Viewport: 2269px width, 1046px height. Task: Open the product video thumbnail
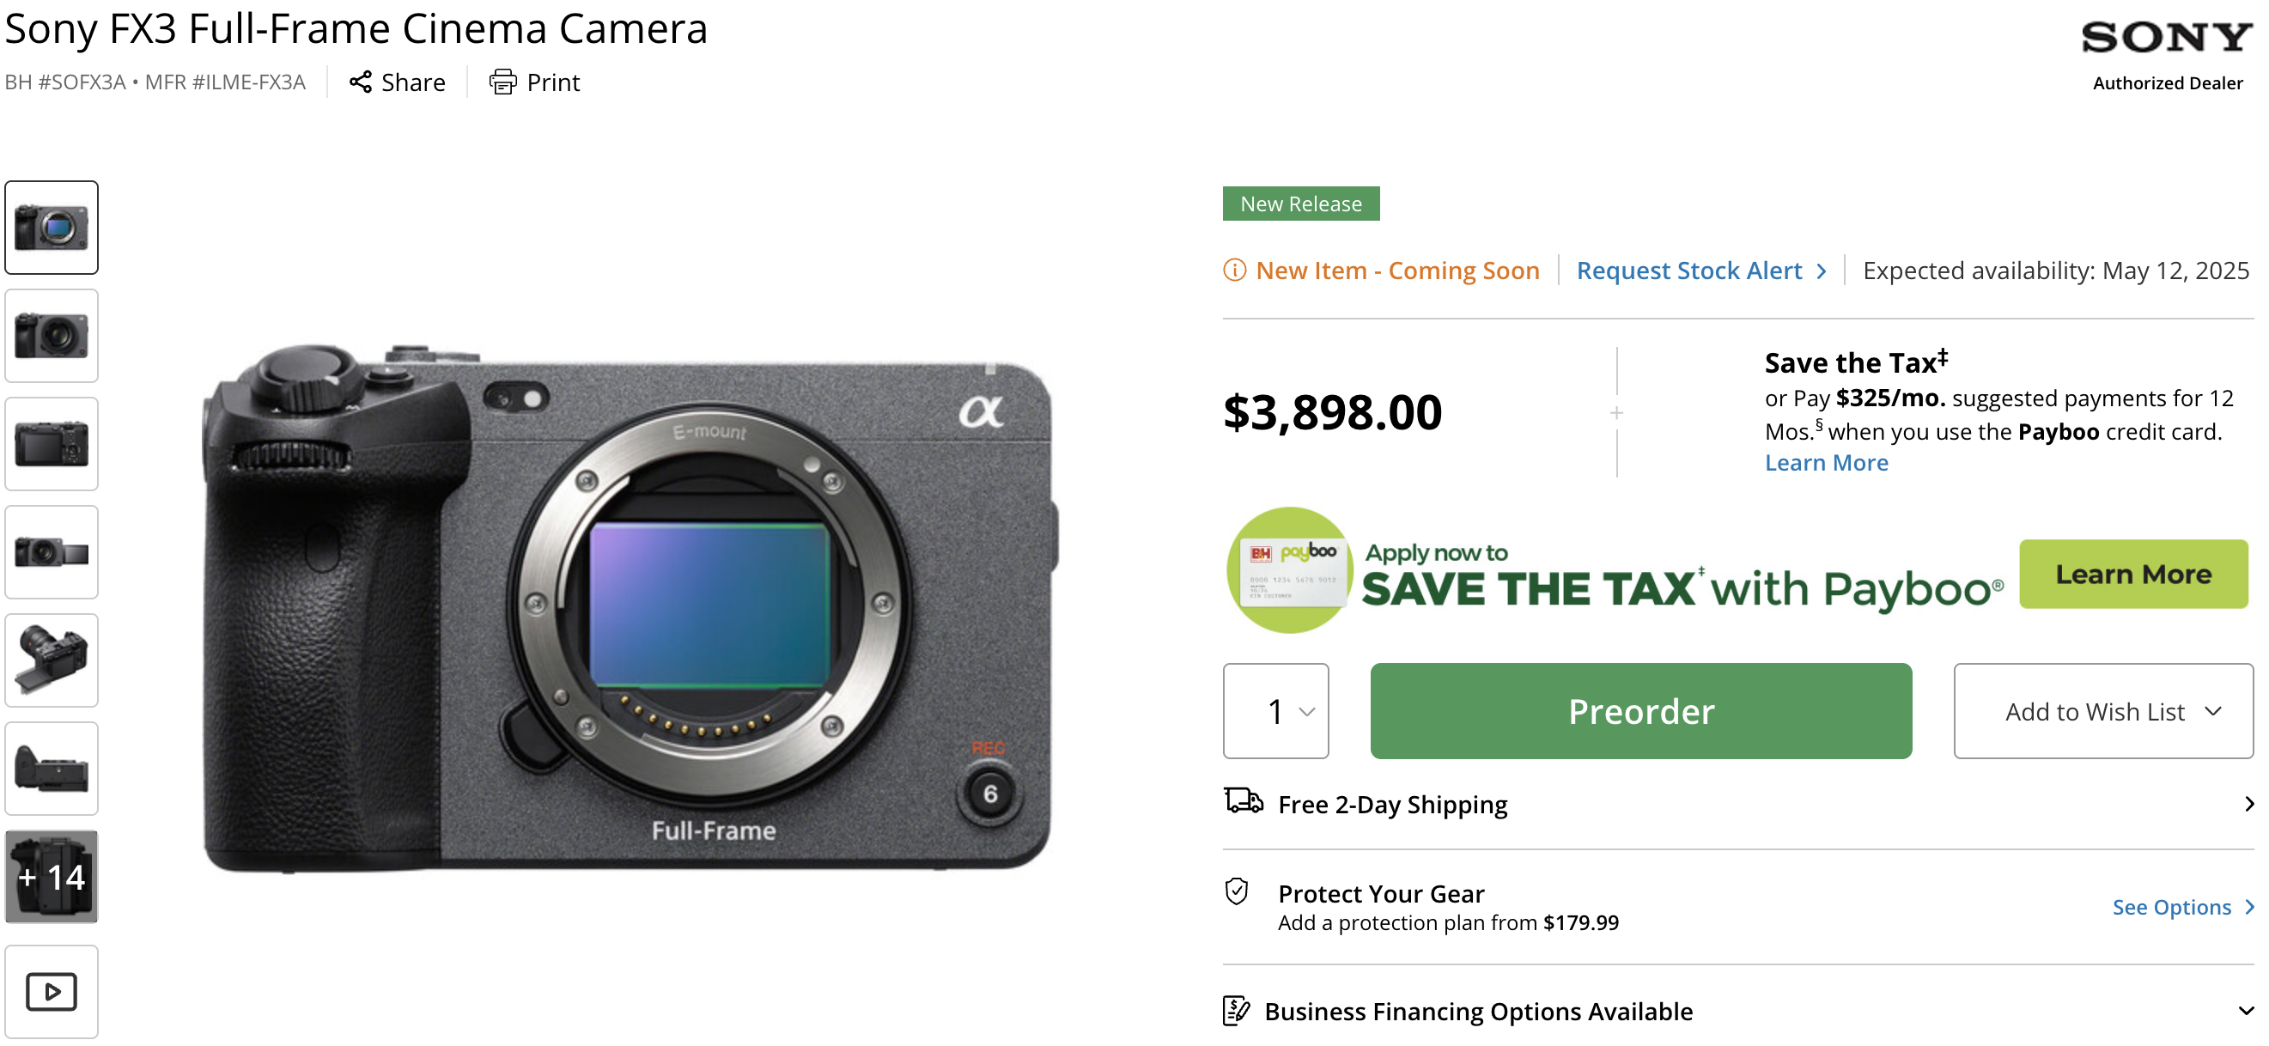[51, 991]
